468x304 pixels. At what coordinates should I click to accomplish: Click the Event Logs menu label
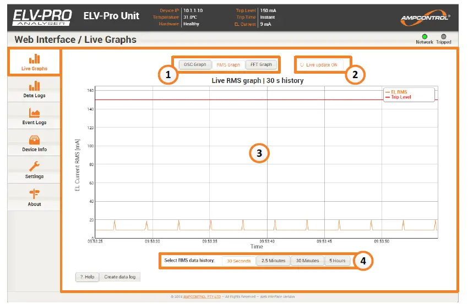(34, 123)
